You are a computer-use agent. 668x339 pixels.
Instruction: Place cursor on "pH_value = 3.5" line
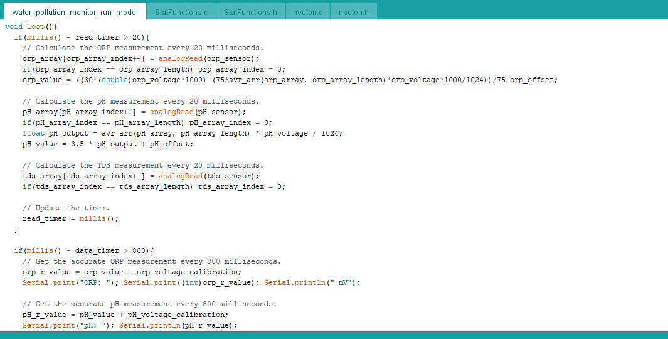click(x=108, y=144)
